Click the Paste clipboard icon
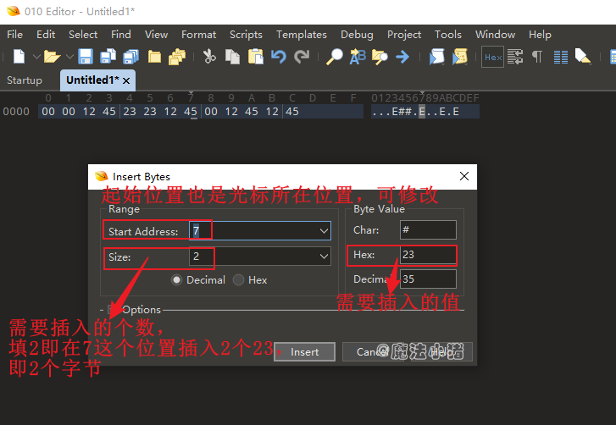Screen dimensions: 616x425 pos(256,57)
